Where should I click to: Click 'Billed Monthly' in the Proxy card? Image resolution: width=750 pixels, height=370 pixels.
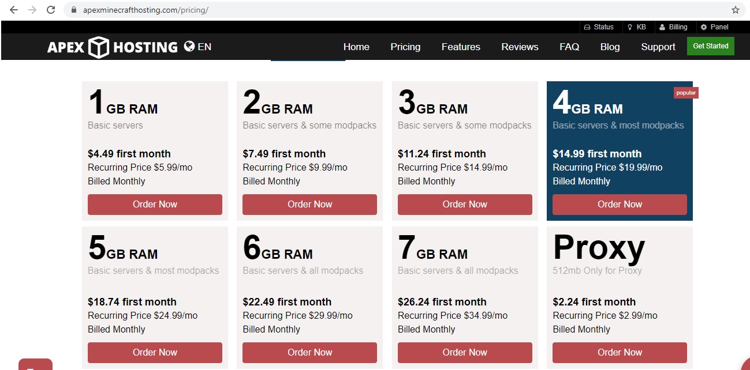tap(581, 330)
